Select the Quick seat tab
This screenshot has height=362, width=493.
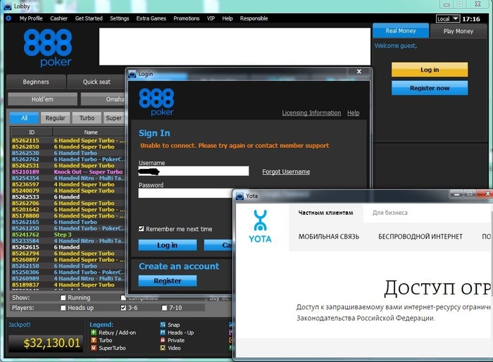[96, 82]
